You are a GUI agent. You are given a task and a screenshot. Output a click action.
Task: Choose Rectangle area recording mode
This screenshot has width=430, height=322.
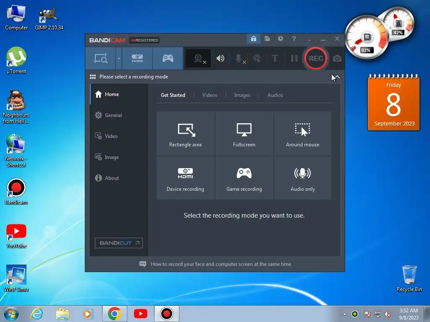185,134
